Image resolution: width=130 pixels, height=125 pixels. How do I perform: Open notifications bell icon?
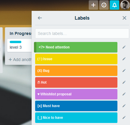114,5
